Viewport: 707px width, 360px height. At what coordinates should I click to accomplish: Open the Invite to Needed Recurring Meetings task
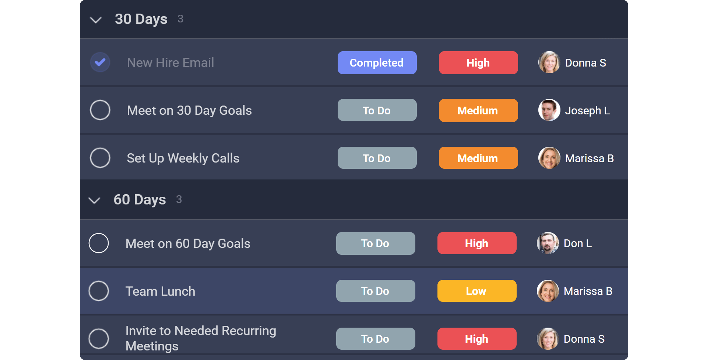coord(201,338)
